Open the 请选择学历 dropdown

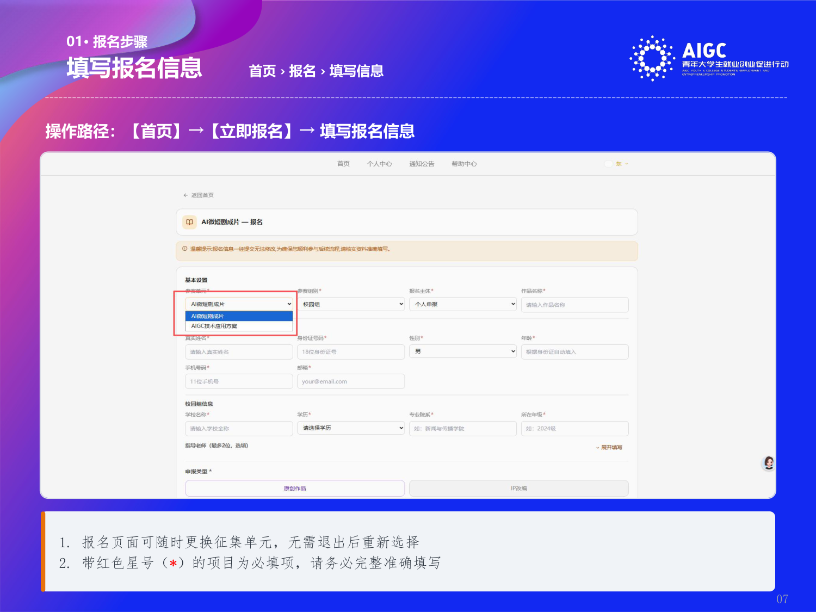[x=351, y=428]
